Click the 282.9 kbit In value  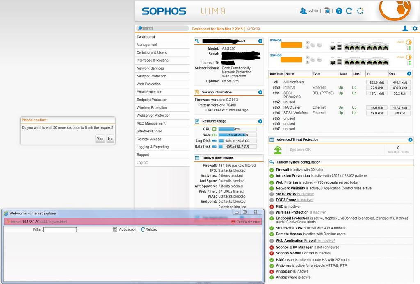[377, 82]
